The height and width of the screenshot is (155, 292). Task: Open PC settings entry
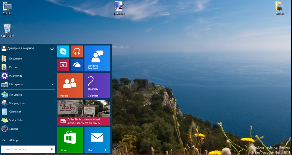tap(15, 76)
